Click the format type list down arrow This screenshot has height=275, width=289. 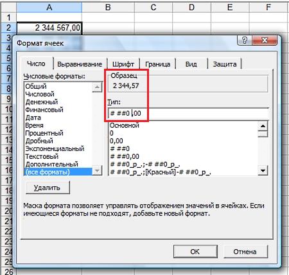coord(263,171)
